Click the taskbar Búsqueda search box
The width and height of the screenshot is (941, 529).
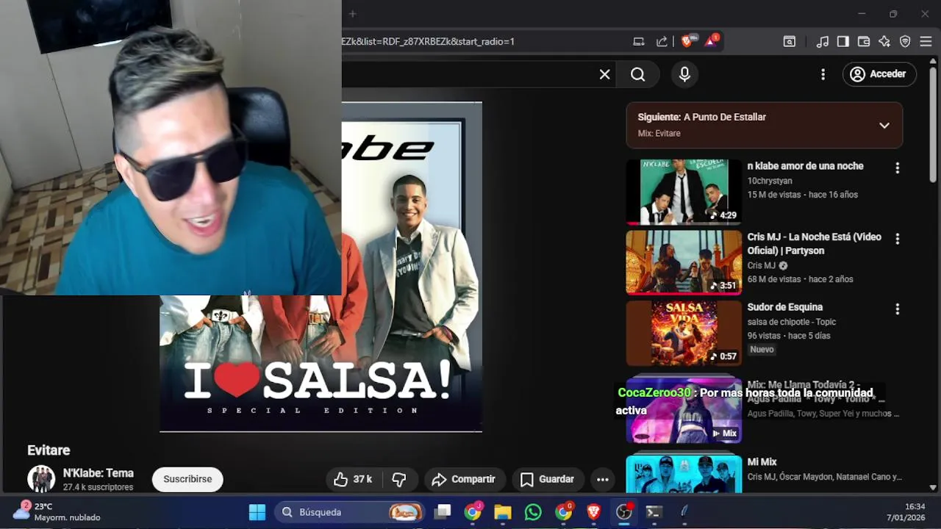[351, 512]
